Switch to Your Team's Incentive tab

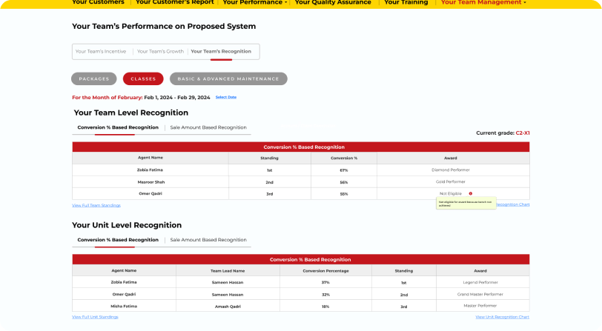click(100, 52)
